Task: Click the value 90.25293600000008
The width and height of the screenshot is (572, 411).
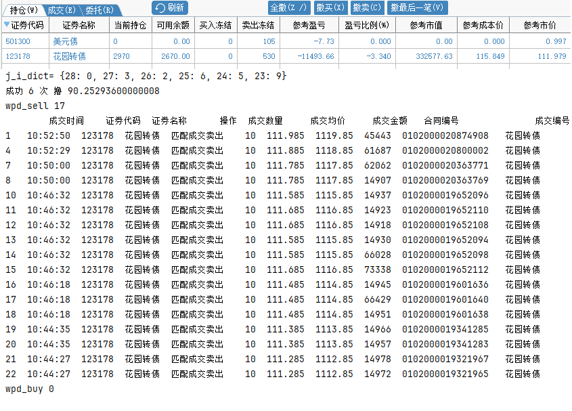Action: pos(114,91)
